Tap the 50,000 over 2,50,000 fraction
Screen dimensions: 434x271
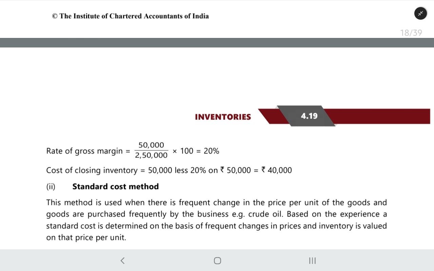coord(151,150)
